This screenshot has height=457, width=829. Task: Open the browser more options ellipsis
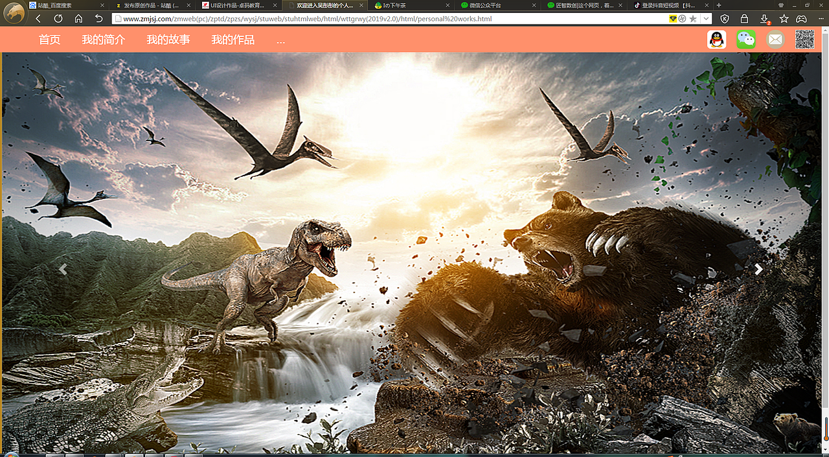pyautogui.click(x=821, y=19)
